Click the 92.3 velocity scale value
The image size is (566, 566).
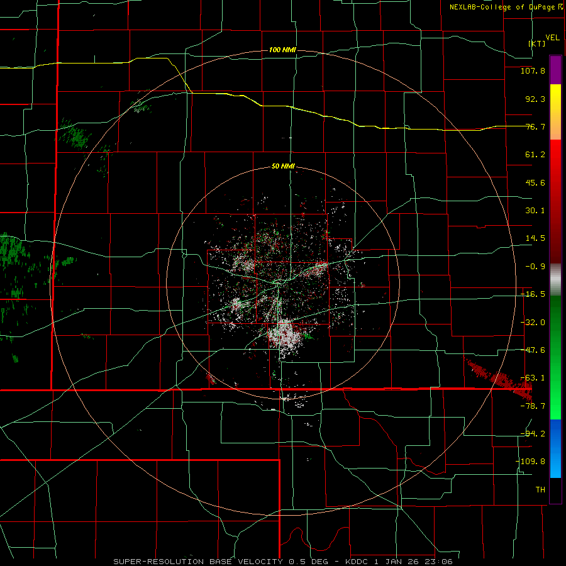tap(535, 99)
